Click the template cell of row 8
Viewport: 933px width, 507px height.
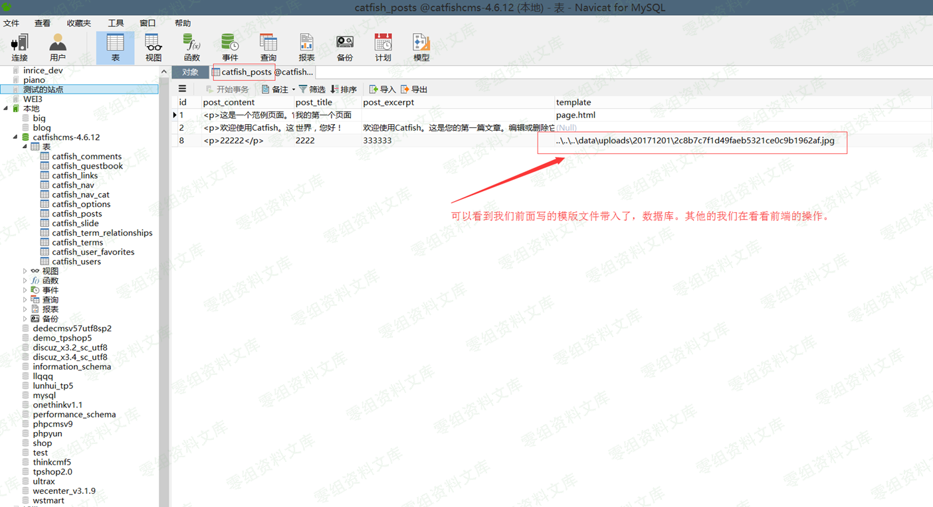click(694, 141)
